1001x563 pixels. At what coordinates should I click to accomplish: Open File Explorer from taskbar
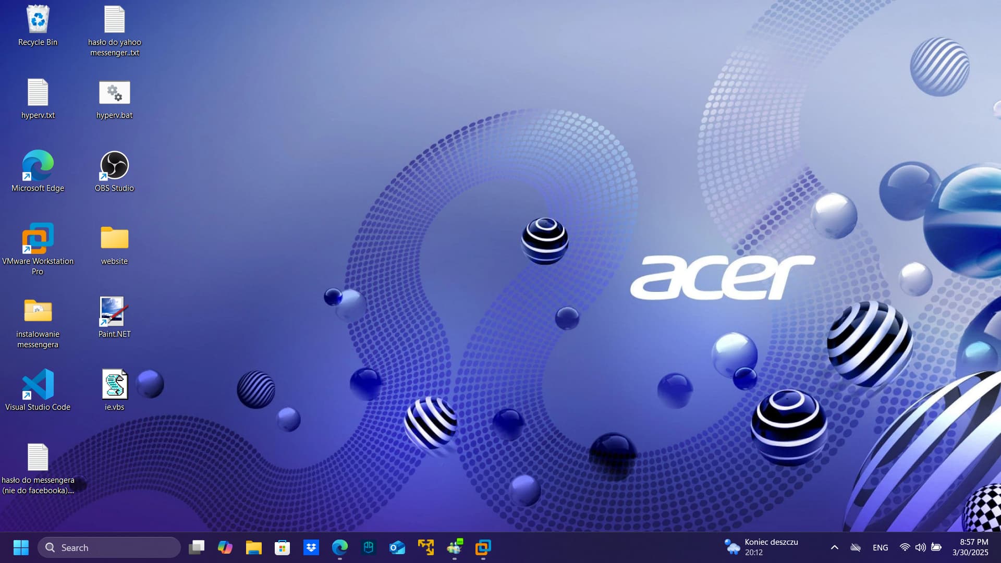(x=253, y=547)
